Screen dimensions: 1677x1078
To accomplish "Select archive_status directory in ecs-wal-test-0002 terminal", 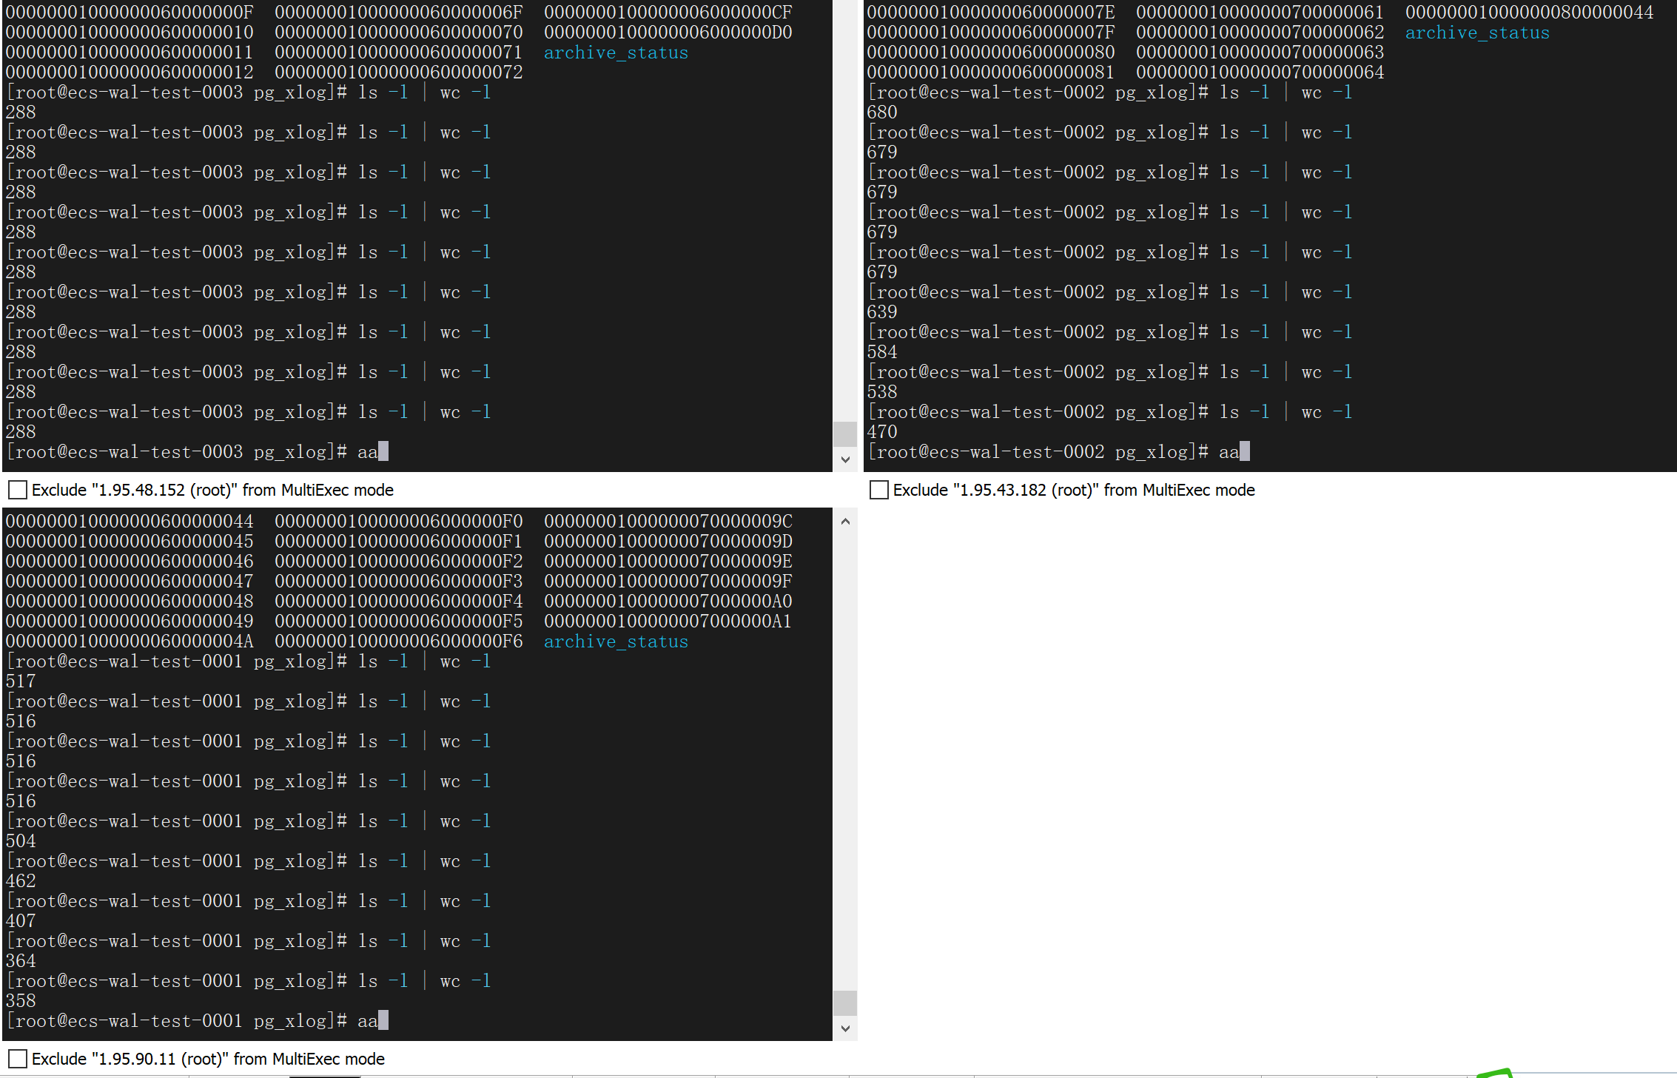I will (x=1477, y=33).
